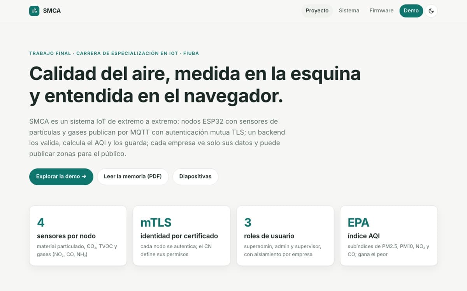Viewport: 467px width, 291px height.
Task: Click the 'SMCA es un sistema IoT' paragraph
Action: 157,137
